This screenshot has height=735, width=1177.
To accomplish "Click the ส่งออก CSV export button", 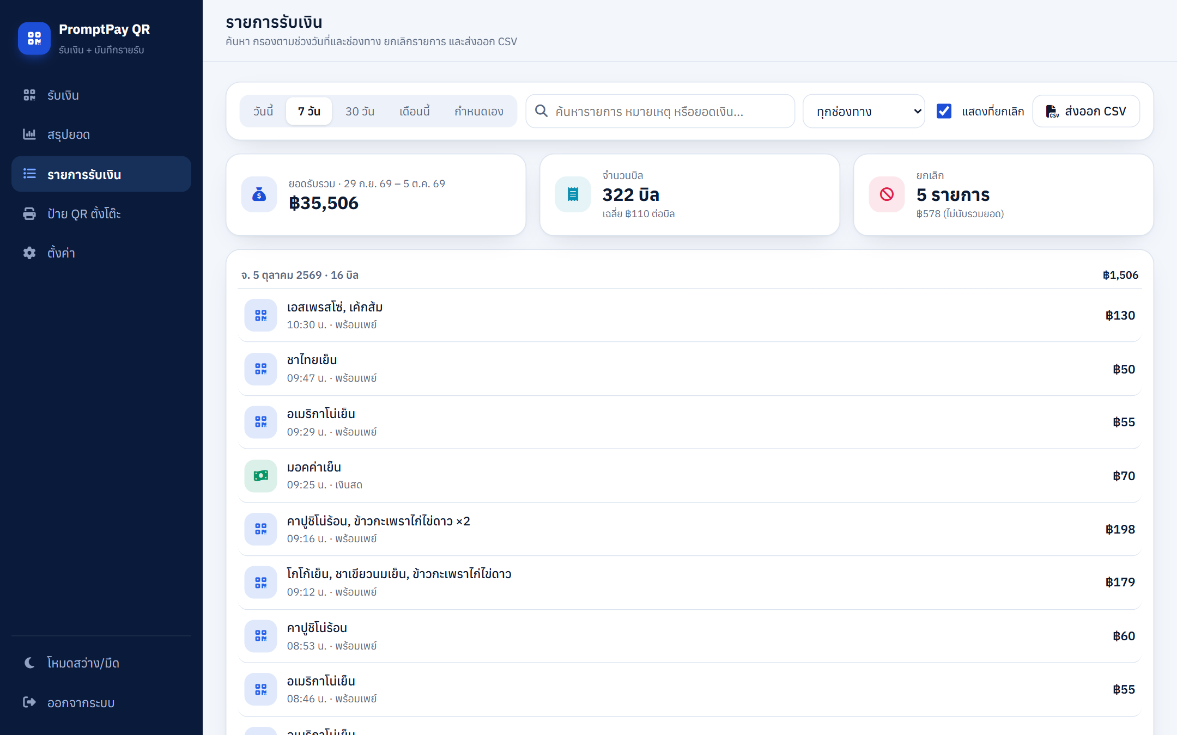I will click(x=1086, y=111).
